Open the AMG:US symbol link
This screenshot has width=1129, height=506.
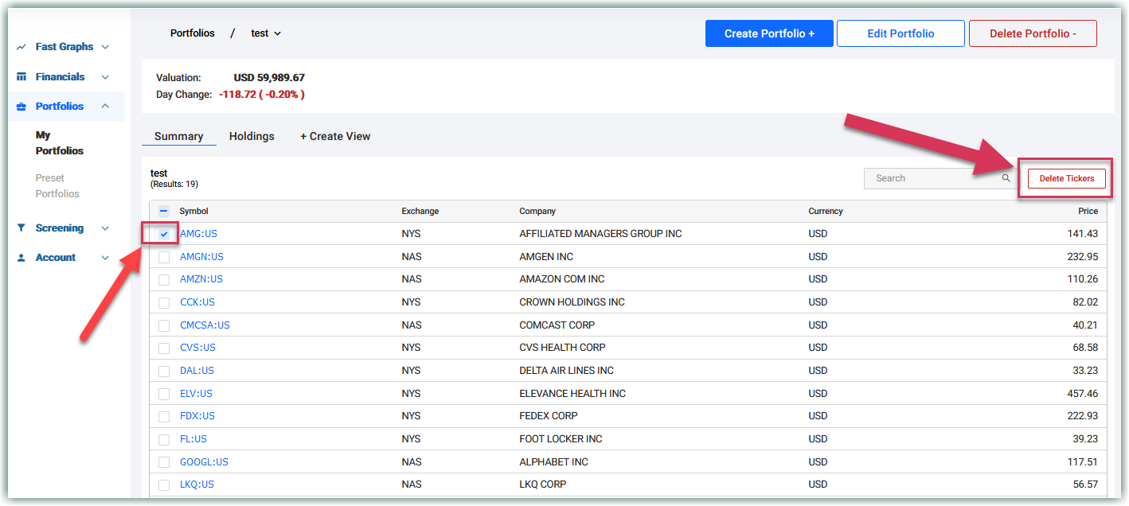198,234
